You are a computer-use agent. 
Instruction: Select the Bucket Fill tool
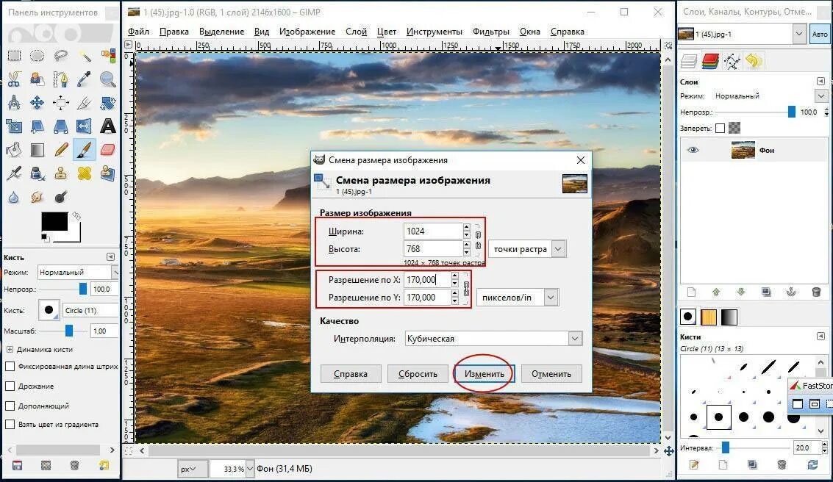14,150
